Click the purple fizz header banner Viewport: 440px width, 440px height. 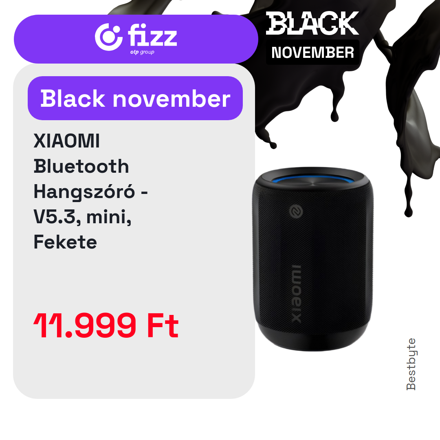[136, 39]
